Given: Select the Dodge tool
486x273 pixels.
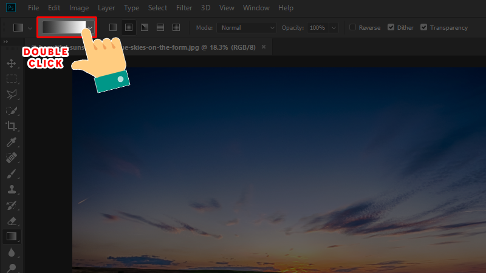Looking at the screenshot, I should click(12, 268).
